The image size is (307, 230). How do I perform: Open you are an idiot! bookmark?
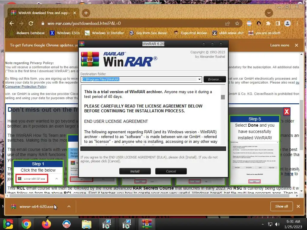(264, 33)
